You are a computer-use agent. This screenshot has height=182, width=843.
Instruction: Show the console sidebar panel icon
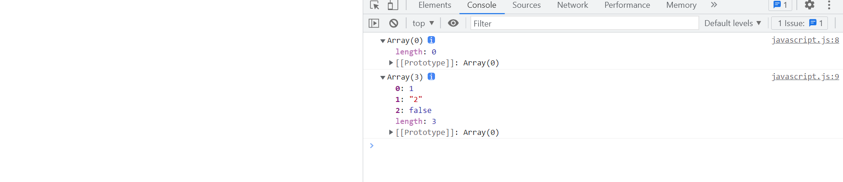374,23
